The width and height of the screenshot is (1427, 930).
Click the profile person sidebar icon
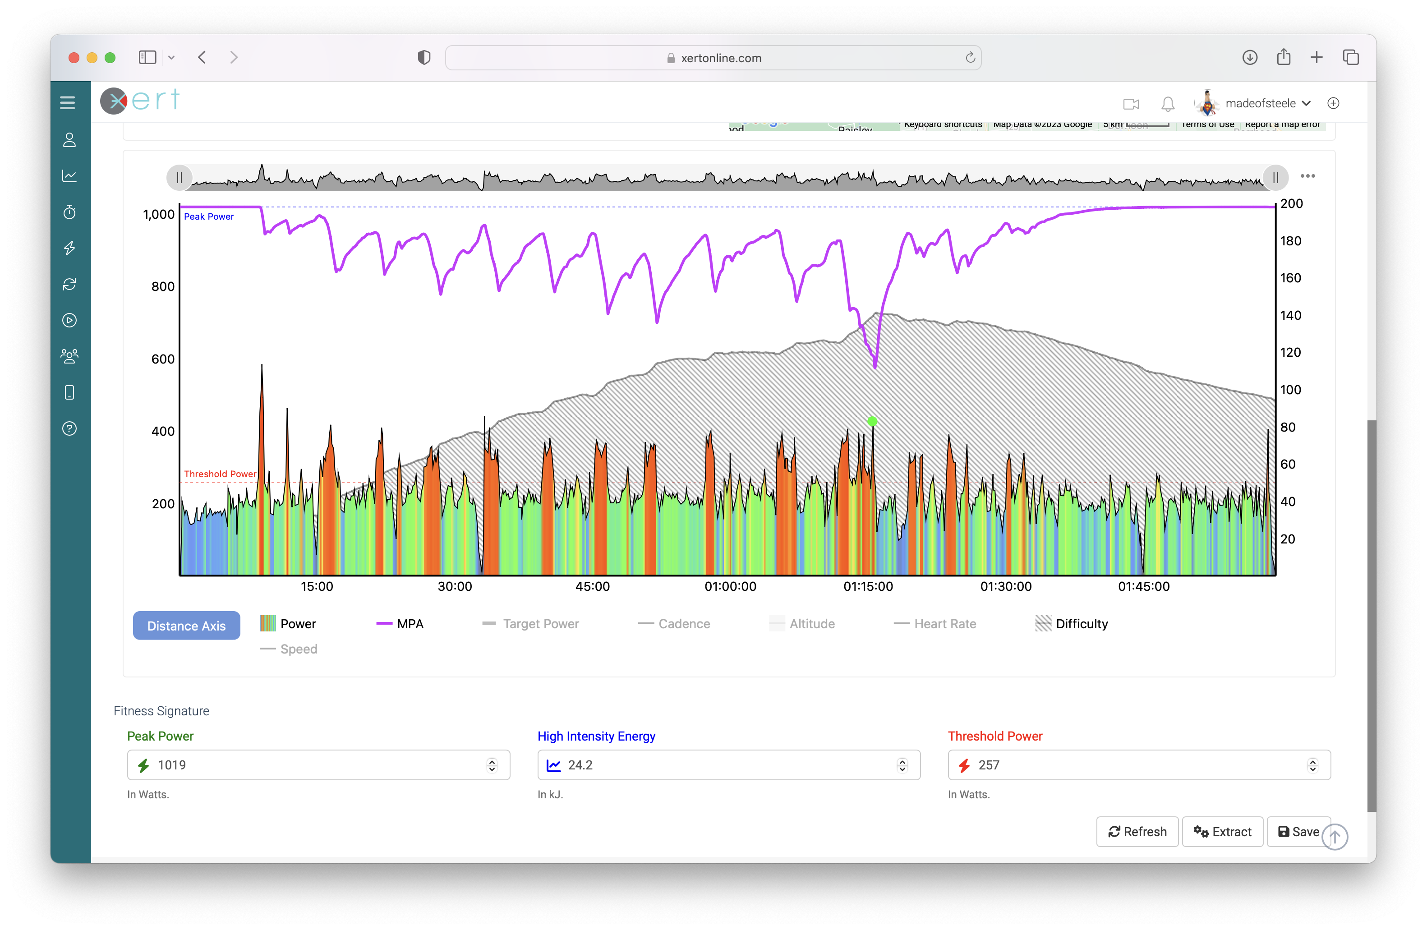69,140
